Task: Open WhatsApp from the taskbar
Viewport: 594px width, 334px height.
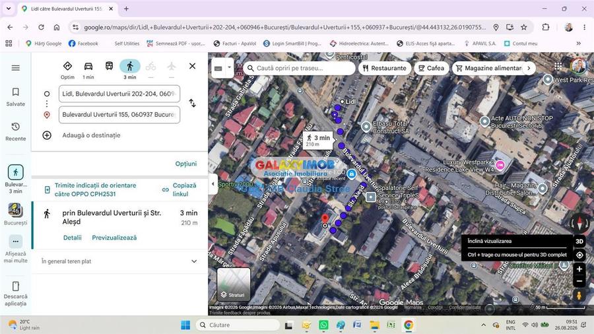Action: click(x=323, y=325)
